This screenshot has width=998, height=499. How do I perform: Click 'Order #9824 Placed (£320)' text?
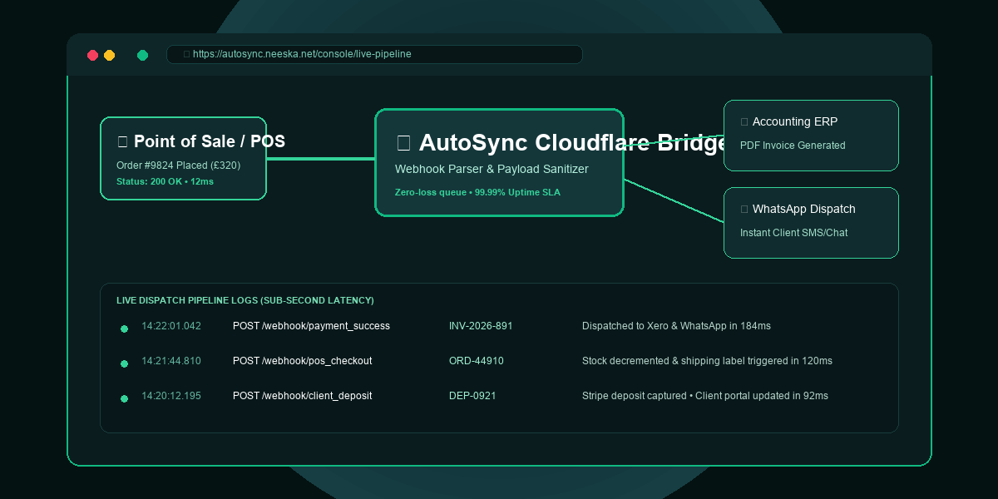179,166
